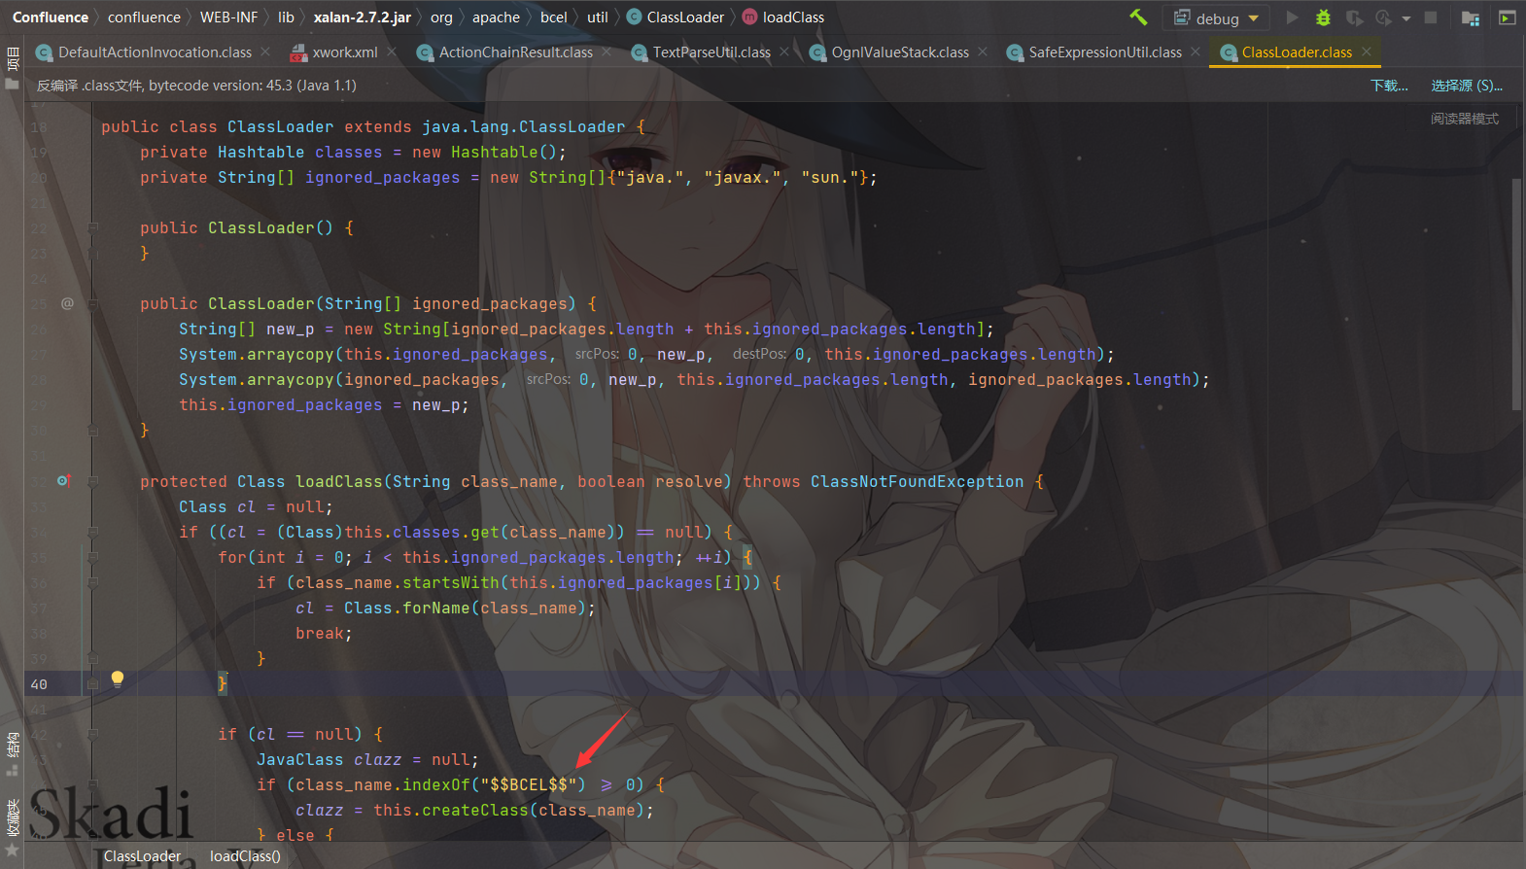Open the 收藏夹 favorites tool window
The width and height of the screenshot is (1526, 869).
(x=12, y=827)
